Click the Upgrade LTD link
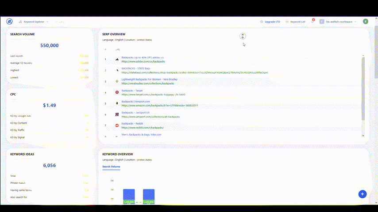Image resolution: width=378 pixels, height=212 pixels. [270, 21]
